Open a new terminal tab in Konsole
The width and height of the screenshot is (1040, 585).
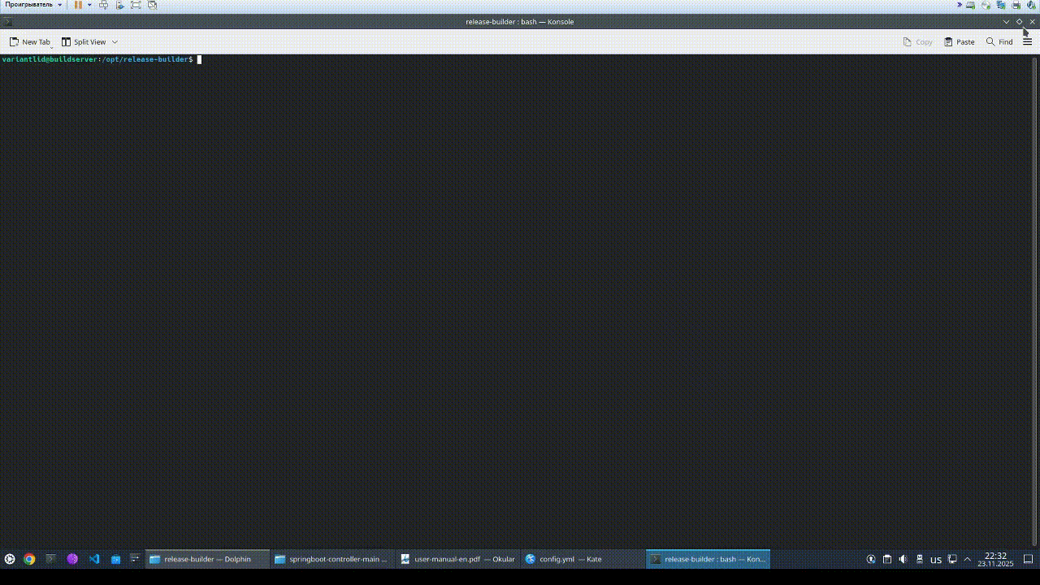tap(29, 41)
